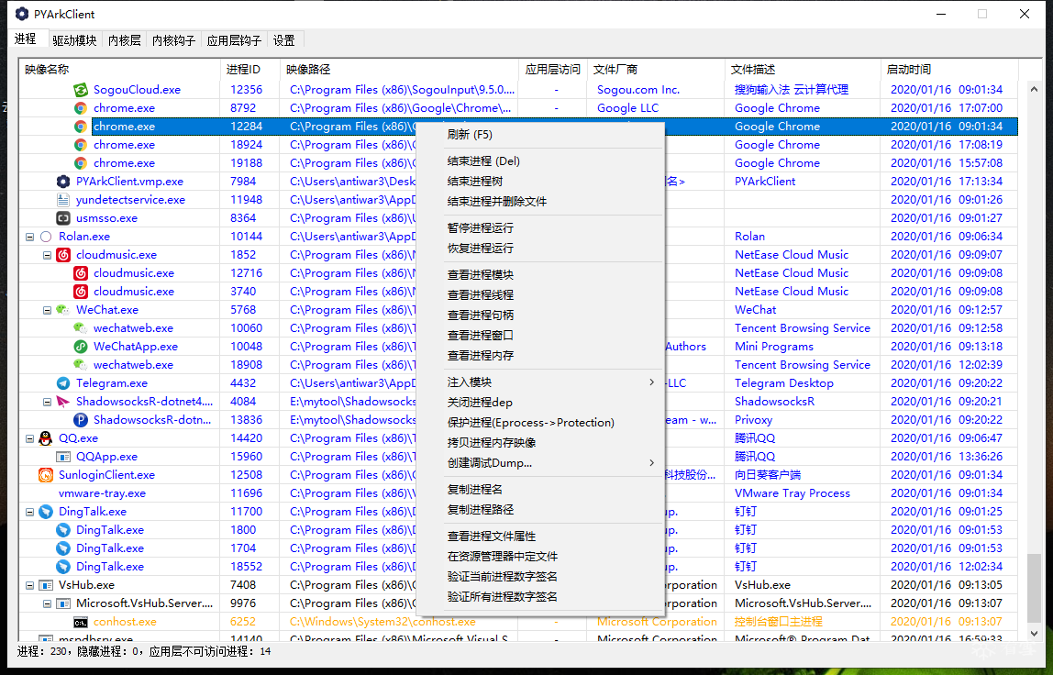Choose 结束进程树 in context menu
Screen dimensions: 1053x675
(x=540, y=182)
